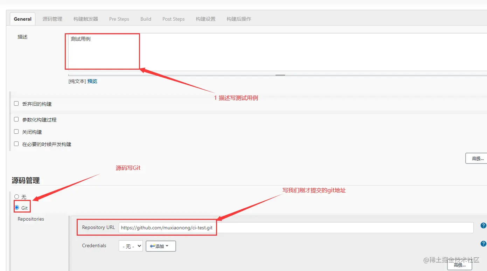The width and height of the screenshot is (487, 271).
Task: Enable the 丢弃旧的构建 checkbox
Action: (x=16, y=104)
